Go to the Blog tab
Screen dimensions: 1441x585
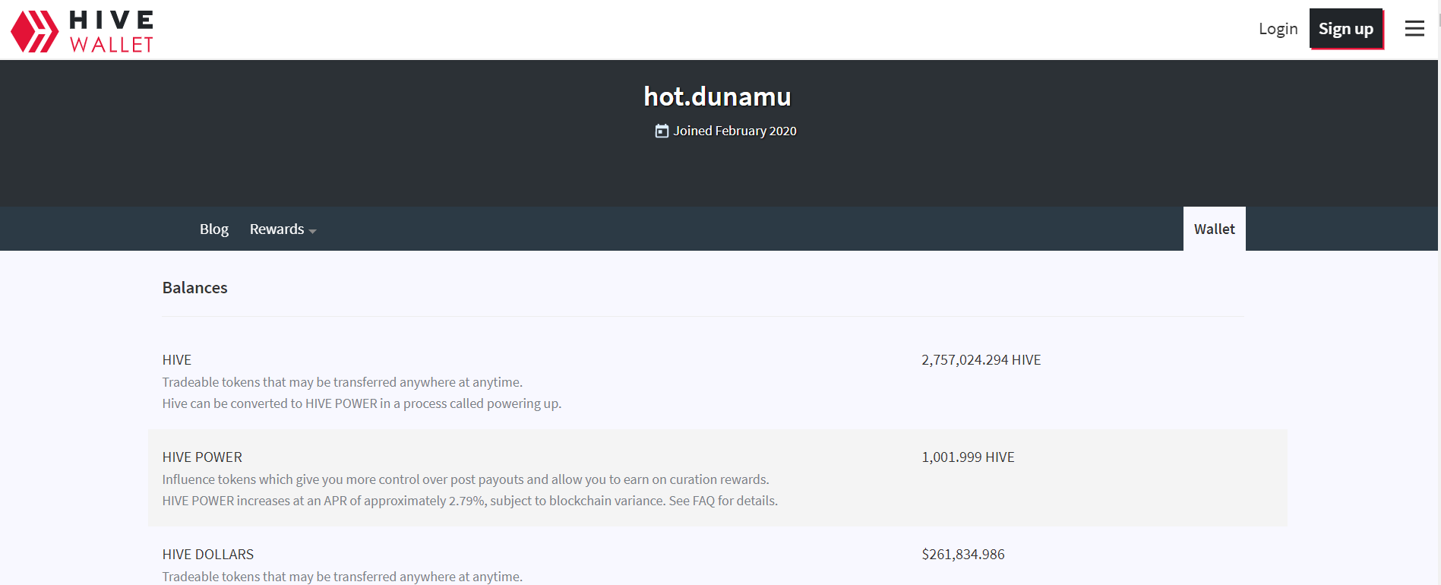pyautogui.click(x=213, y=229)
